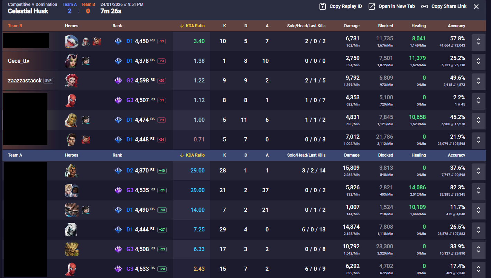Click the 7m 26s match duration
This screenshot has height=278, width=491.
point(111,11)
